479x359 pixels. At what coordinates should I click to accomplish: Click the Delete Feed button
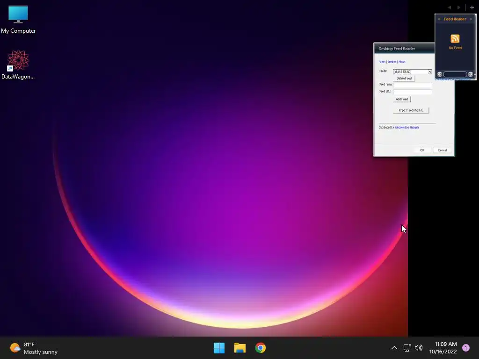coord(404,79)
